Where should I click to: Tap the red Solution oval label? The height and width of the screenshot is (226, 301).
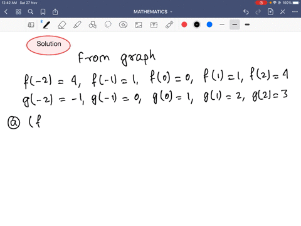48,45
